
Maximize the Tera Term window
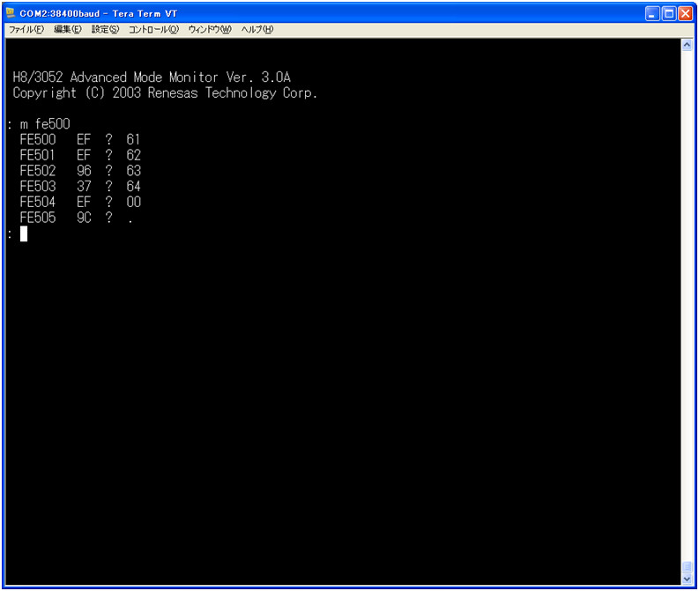tap(668, 13)
